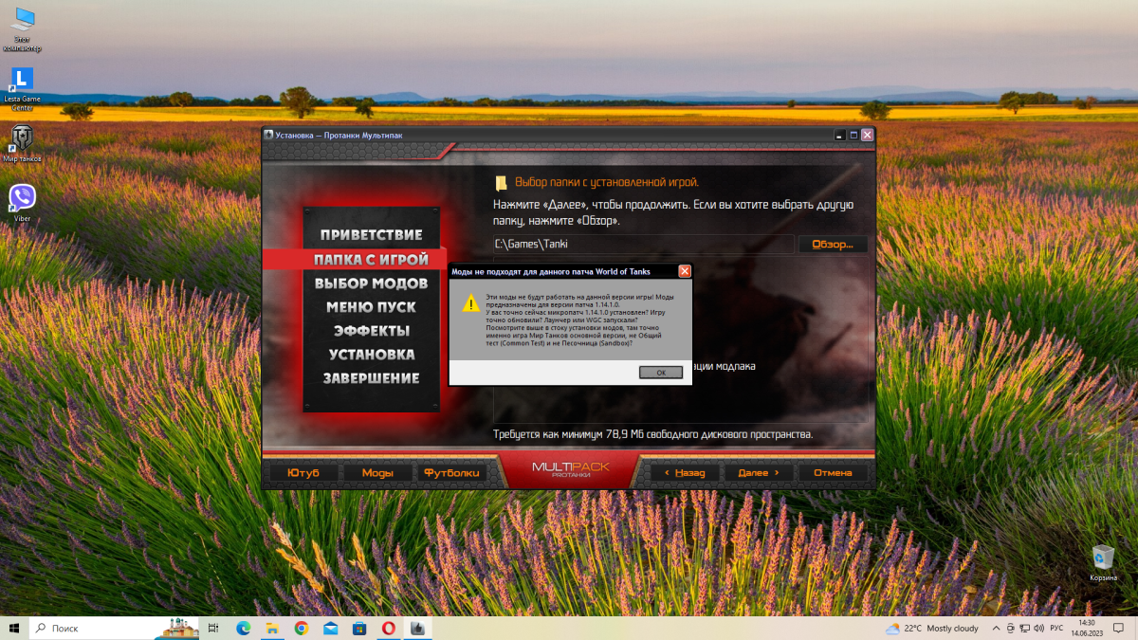This screenshot has width=1138, height=640.
Task: Open the Корзина recycle bin icon
Action: pyautogui.click(x=1103, y=562)
